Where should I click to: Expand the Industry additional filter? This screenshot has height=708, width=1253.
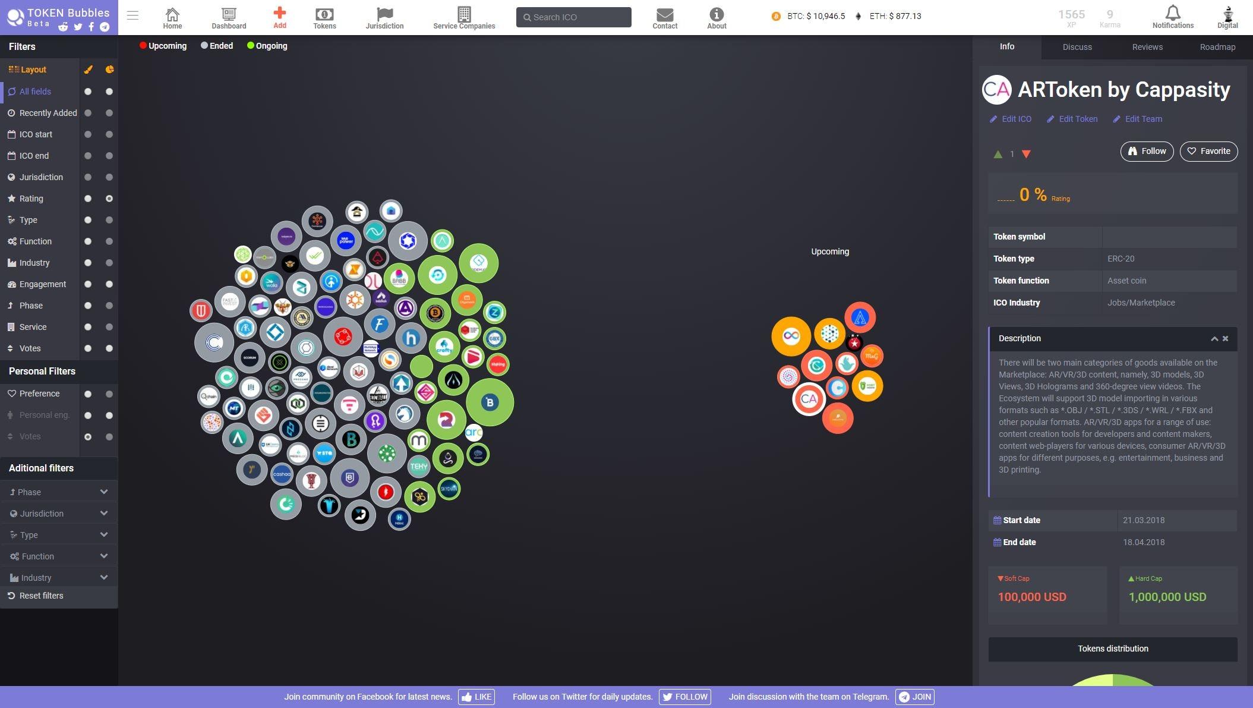[59, 578]
